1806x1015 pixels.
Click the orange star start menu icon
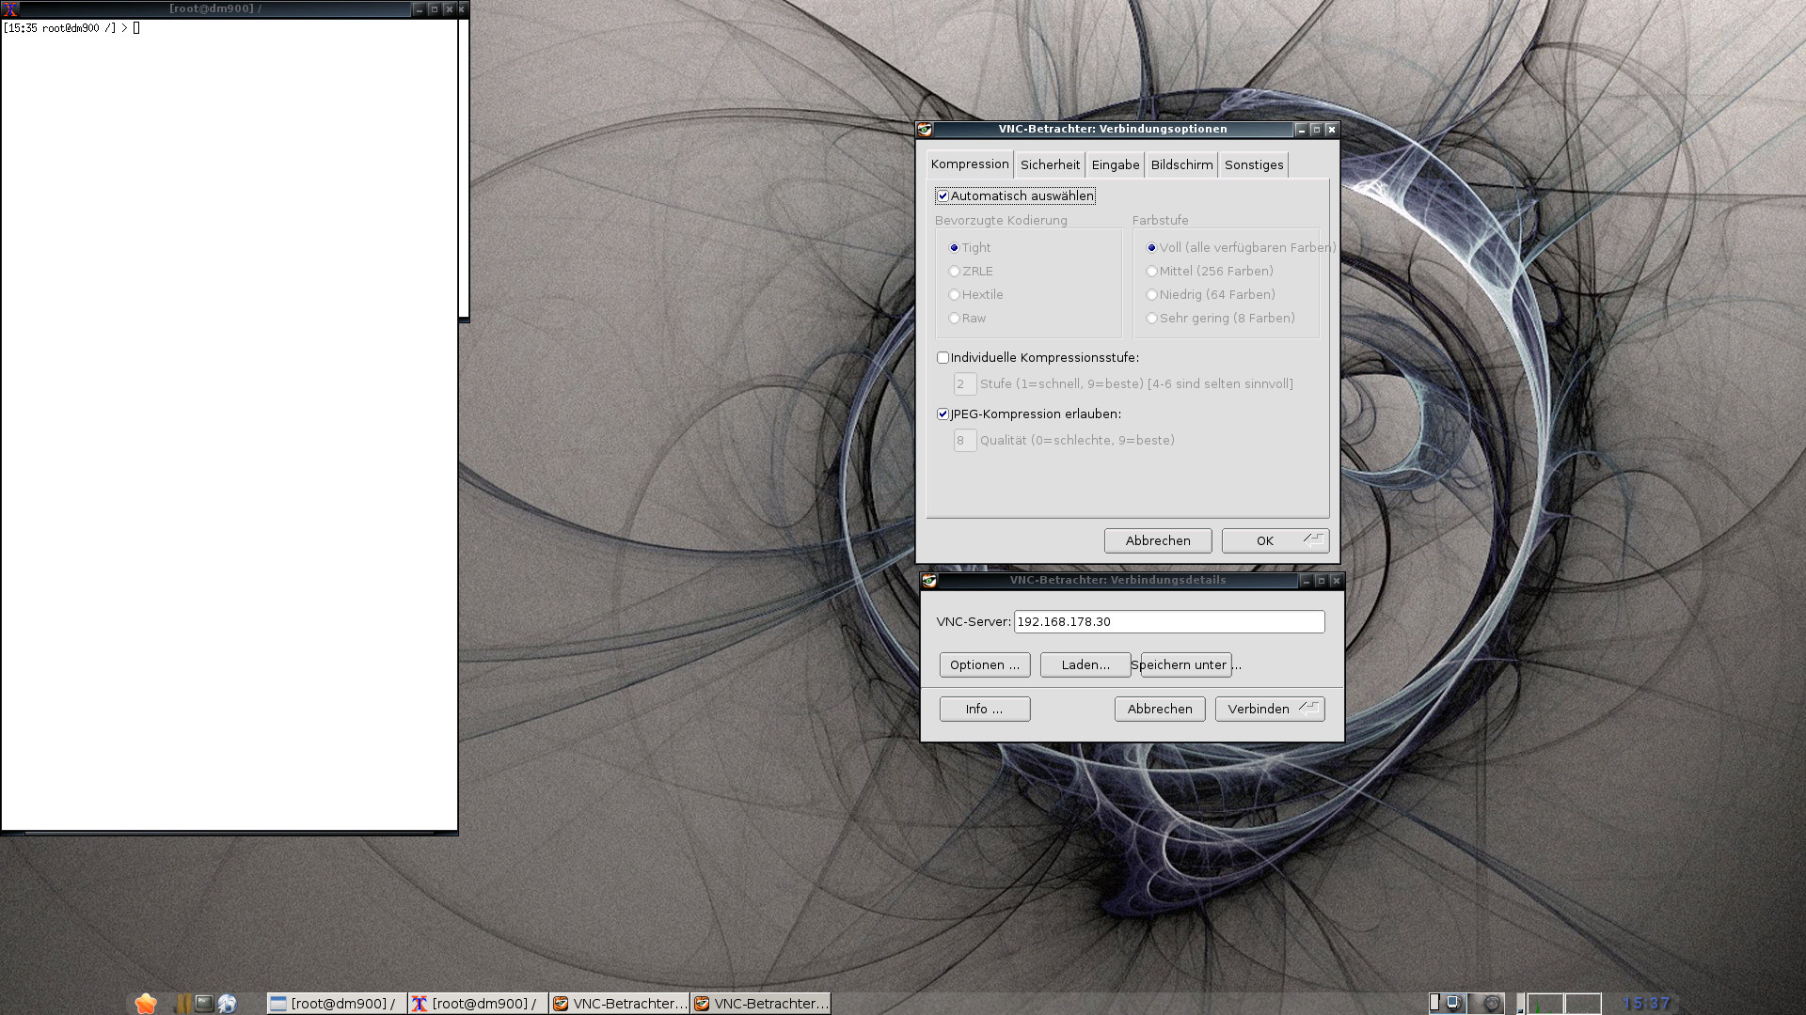point(145,1004)
